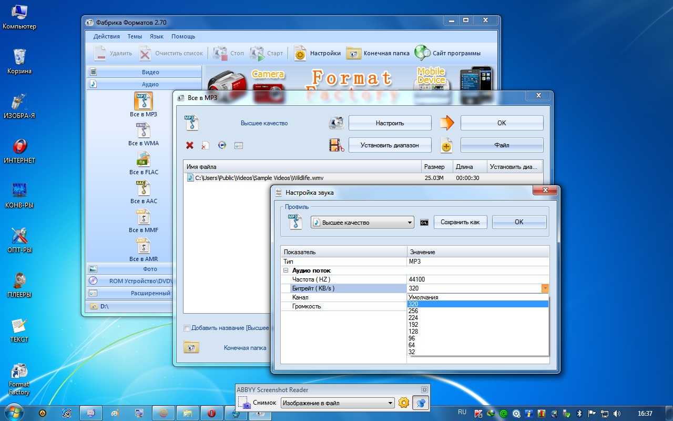Click the yellow plus add-file icon

446,146
